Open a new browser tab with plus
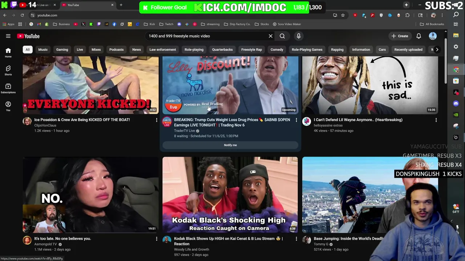 [x=121, y=5]
